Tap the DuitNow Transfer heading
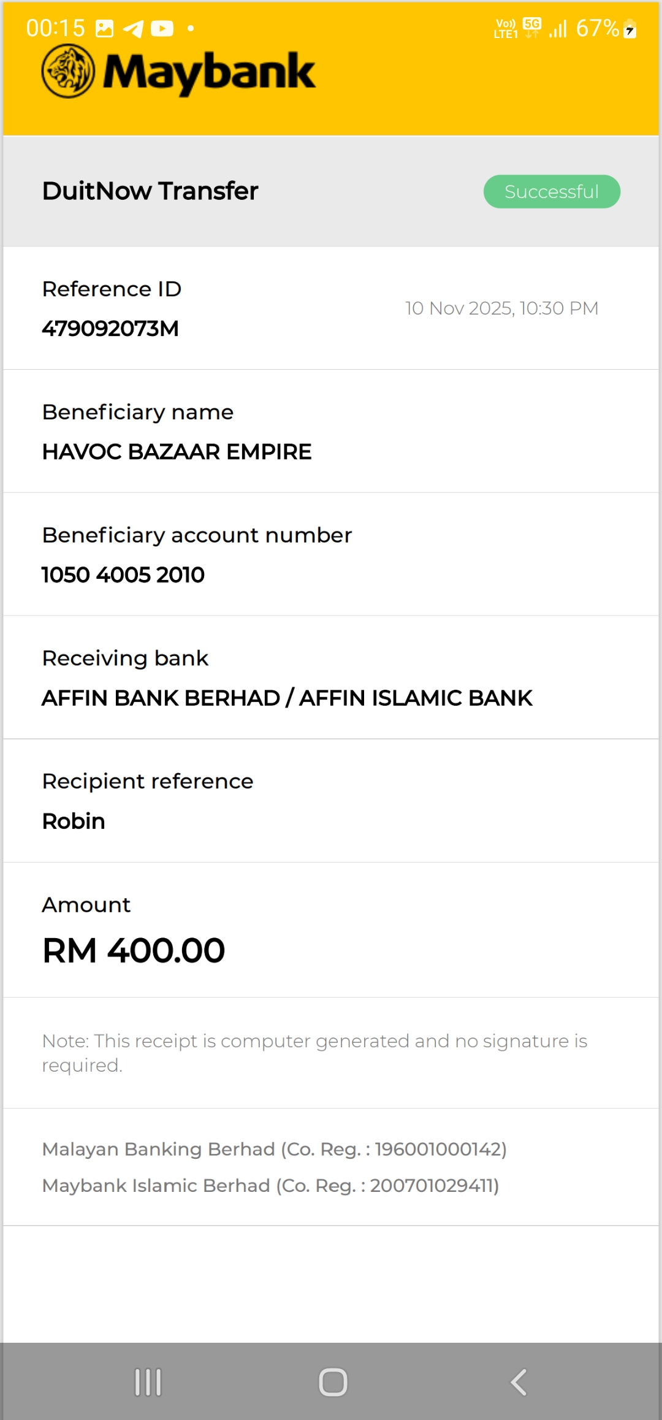The image size is (662, 1420). 150,191
